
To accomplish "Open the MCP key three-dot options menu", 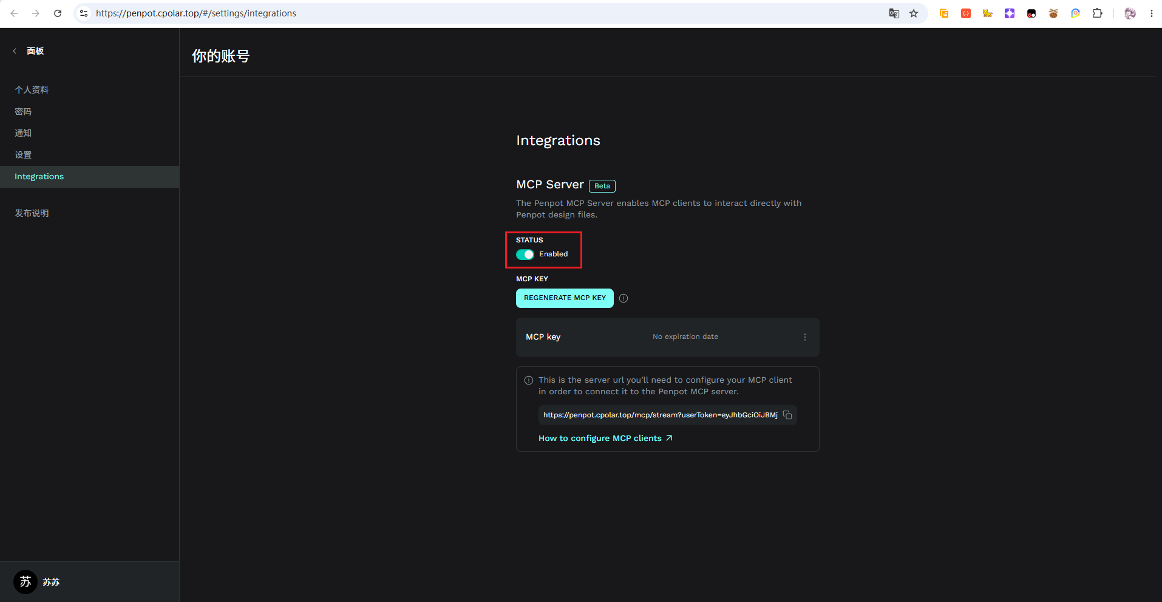I will 805,337.
